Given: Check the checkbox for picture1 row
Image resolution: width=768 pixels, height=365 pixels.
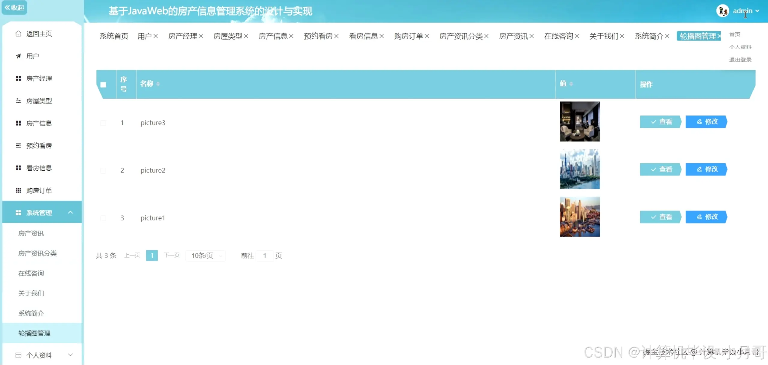Looking at the screenshot, I should click(103, 218).
